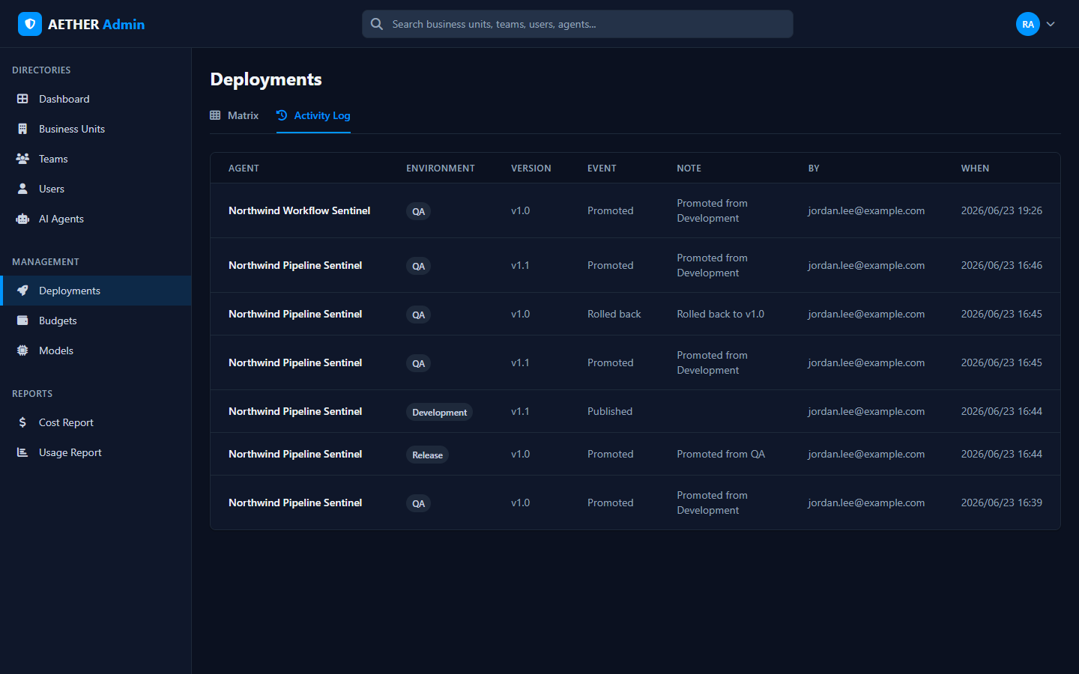The image size is (1079, 674).
Task: Open Business Units in sidebar
Action: click(x=96, y=129)
